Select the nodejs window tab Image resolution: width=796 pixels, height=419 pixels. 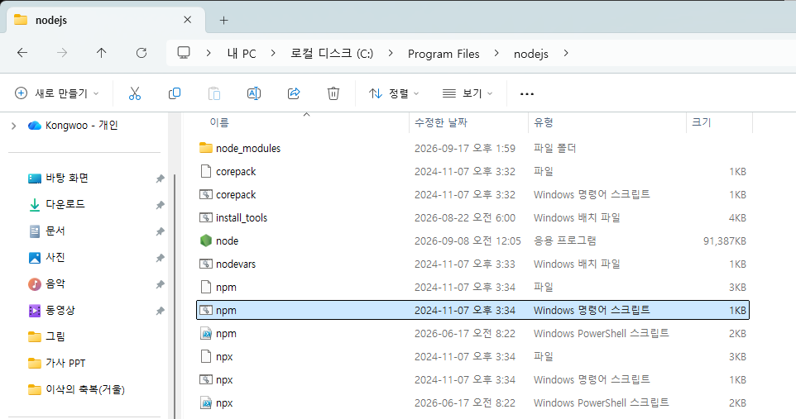pyautogui.click(x=106, y=21)
